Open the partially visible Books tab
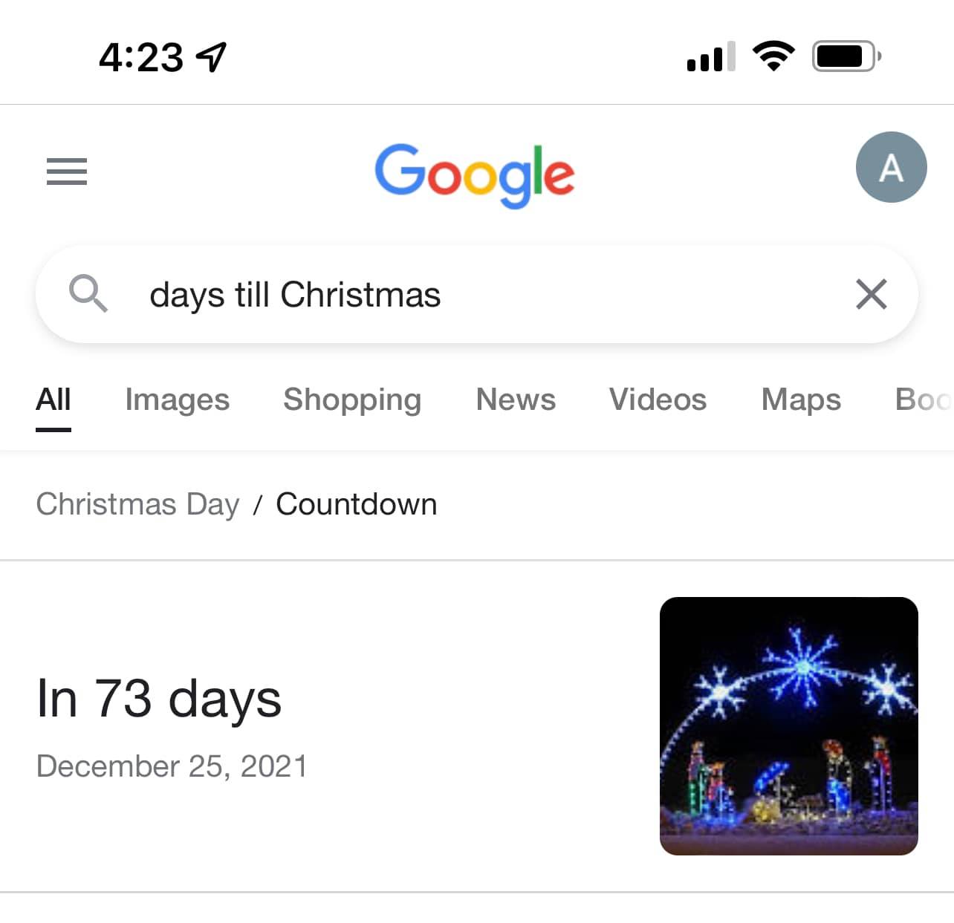Image resolution: width=954 pixels, height=923 pixels. click(x=923, y=399)
